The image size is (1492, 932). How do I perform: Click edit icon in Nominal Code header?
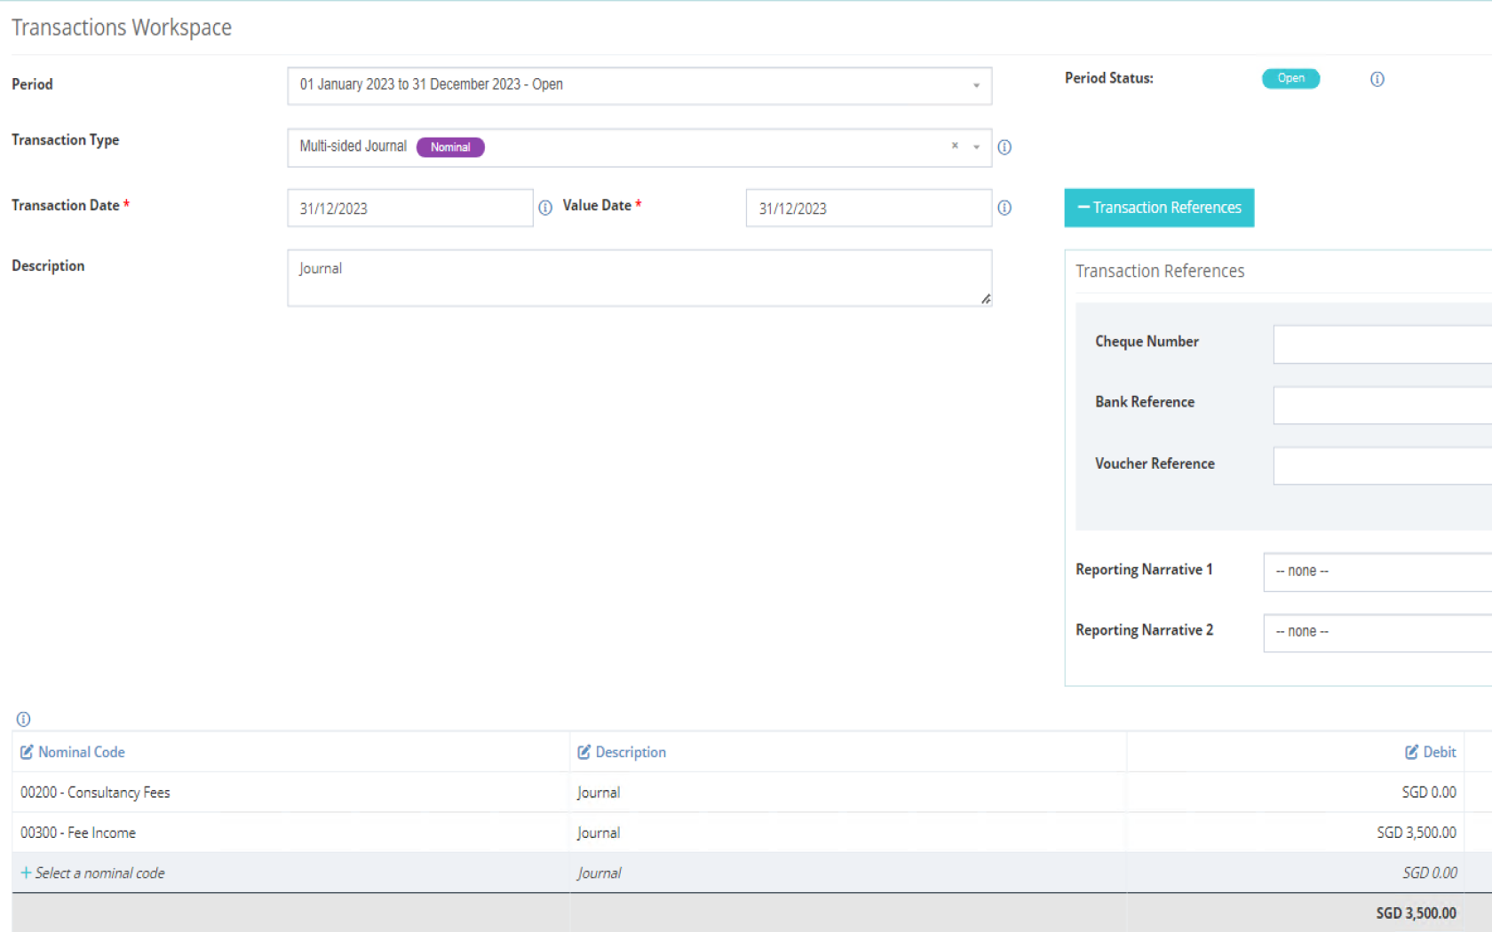tap(27, 752)
